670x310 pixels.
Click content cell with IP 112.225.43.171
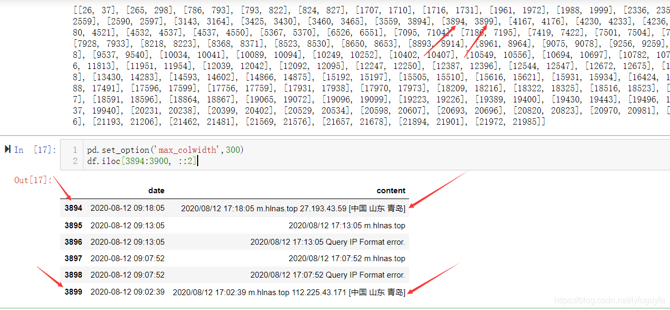click(289, 292)
